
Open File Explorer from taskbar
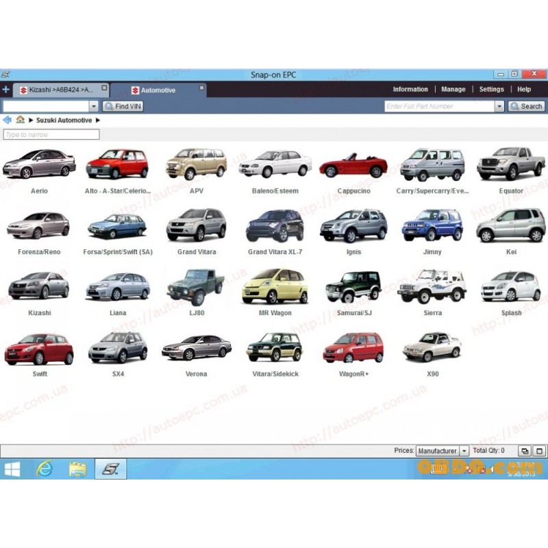click(x=77, y=469)
